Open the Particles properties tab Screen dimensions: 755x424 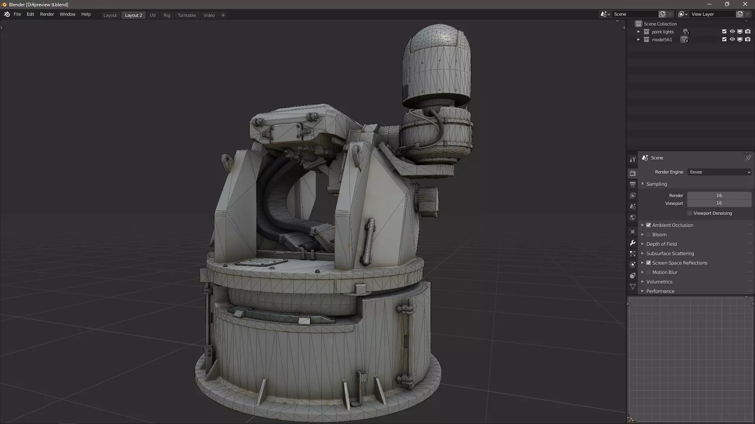pos(632,254)
